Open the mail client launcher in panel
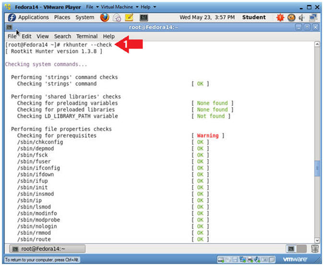324x266 pixels. click(x=117, y=18)
